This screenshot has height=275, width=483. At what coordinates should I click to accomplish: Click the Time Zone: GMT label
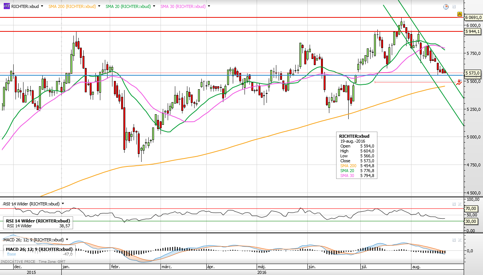(51, 261)
